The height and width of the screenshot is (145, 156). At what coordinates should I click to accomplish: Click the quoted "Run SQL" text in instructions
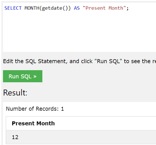(x=109, y=61)
